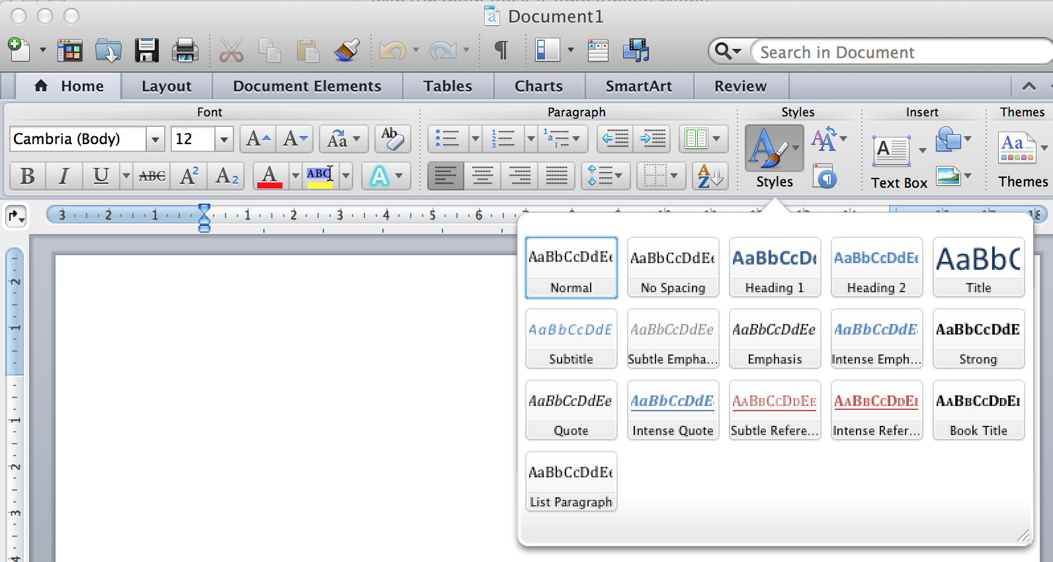Expand the highlight color dropdown arrow
The height and width of the screenshot is (562, 1053).
[x=346, y=176]
